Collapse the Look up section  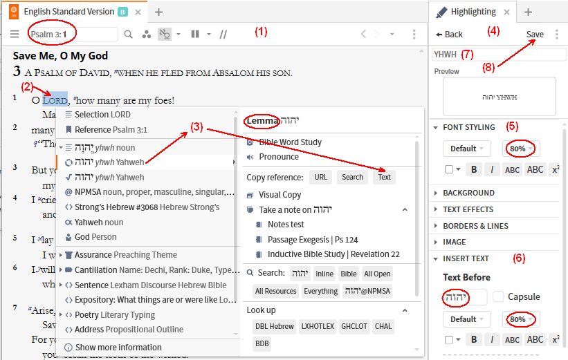pyautogui.click(x=405, y=310)
